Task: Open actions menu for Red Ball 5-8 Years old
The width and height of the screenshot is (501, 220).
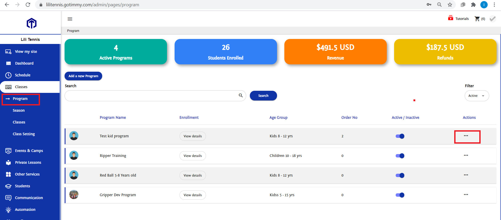Action: point(466,175)
